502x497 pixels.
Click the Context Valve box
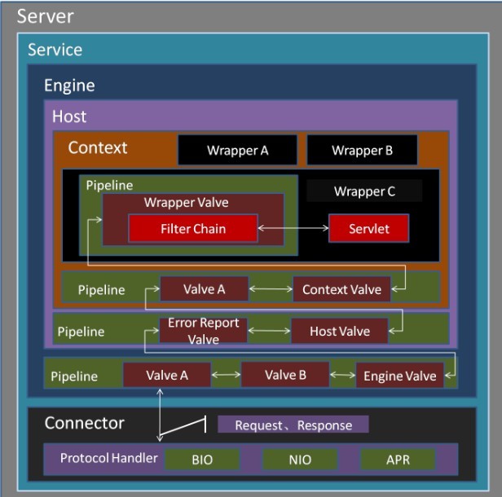pyautogui.click(x=342, y=289)
